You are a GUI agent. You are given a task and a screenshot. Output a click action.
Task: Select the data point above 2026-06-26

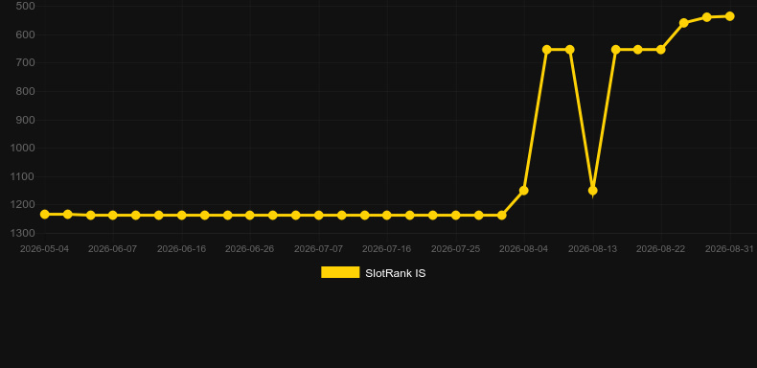coord(249,215)
